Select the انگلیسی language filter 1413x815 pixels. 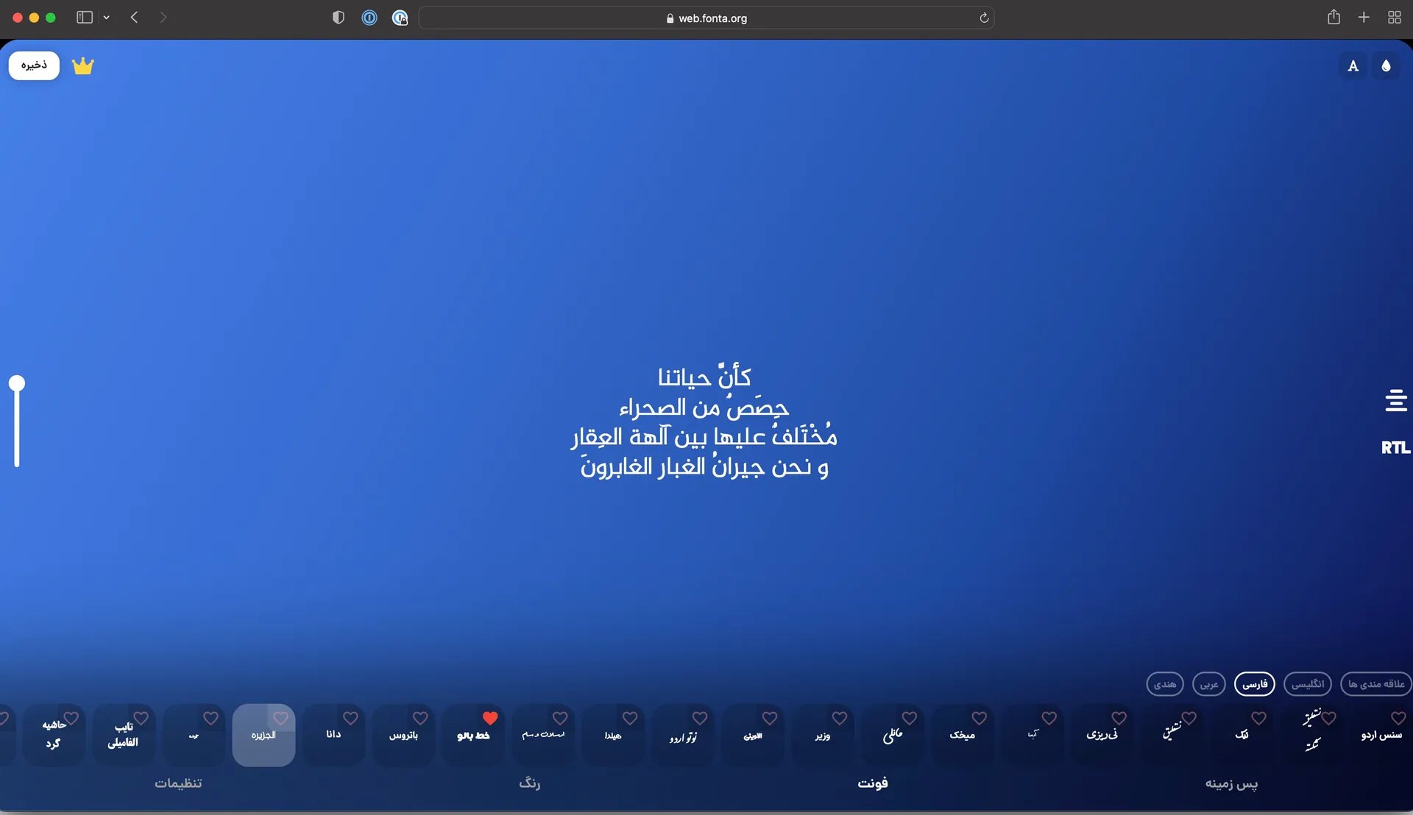point(1308,684)
